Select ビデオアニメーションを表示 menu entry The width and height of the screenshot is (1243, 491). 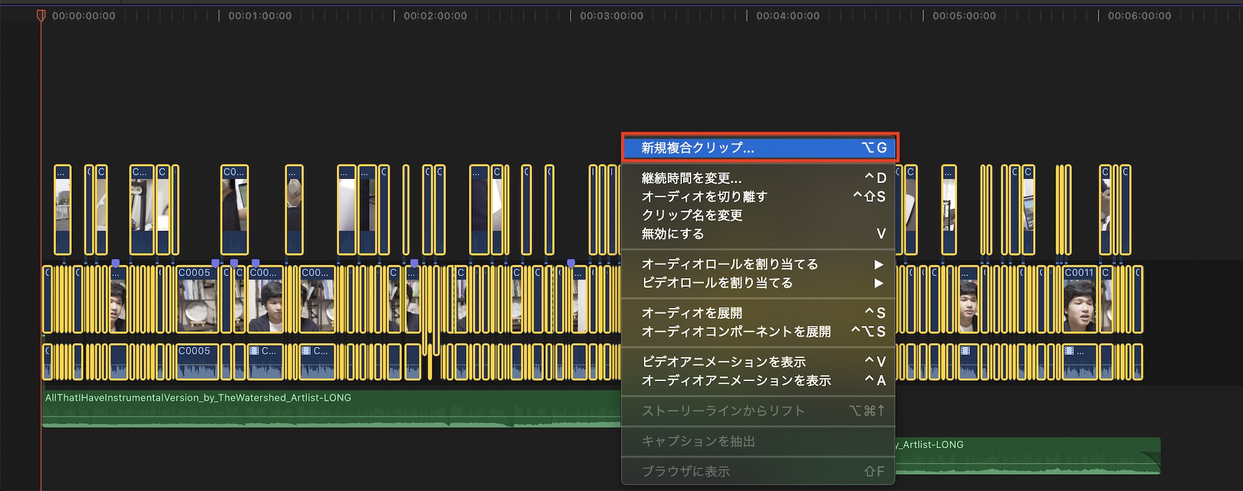pos(759,361)
